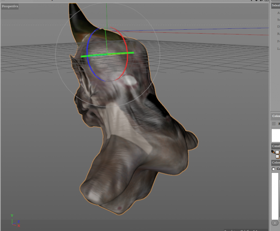Click the Canal section header
The image size is (280, 231).
276,146
